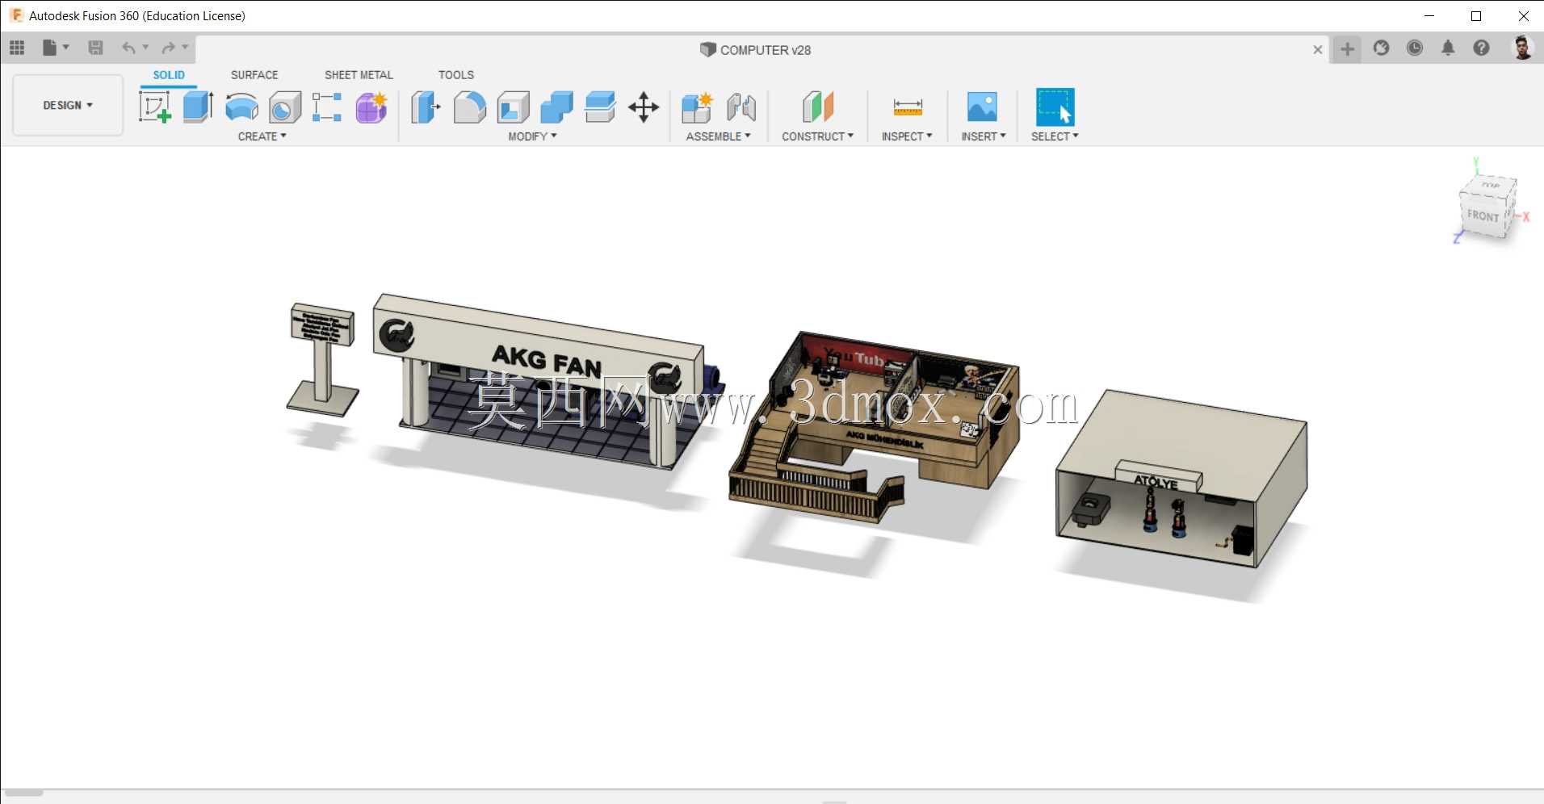The width and height of the screenshot is (1544, 804).
Task: Select the Joint tool
Action: [741, 107]
